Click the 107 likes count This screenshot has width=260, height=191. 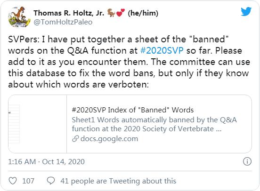(x=28, y=181)
